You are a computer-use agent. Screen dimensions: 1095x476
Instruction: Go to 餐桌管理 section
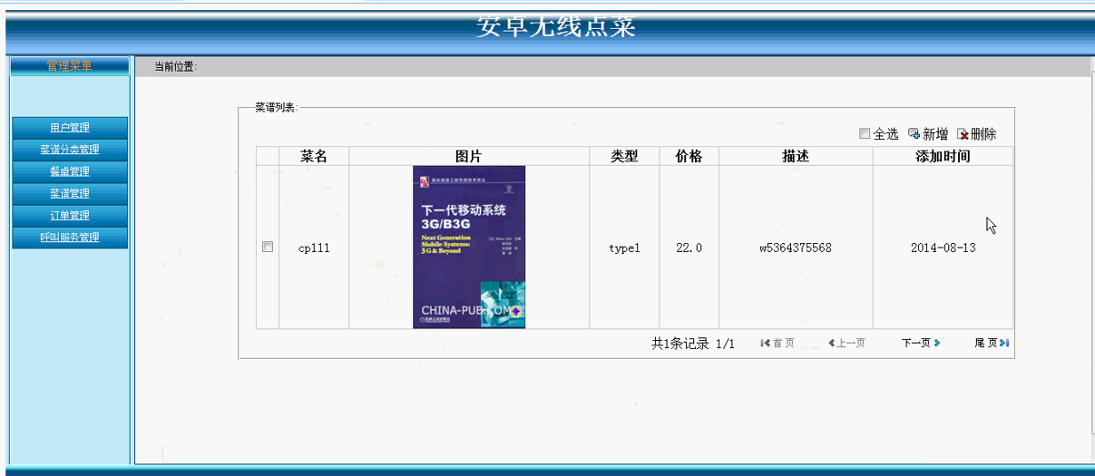(x=70, y=171)
